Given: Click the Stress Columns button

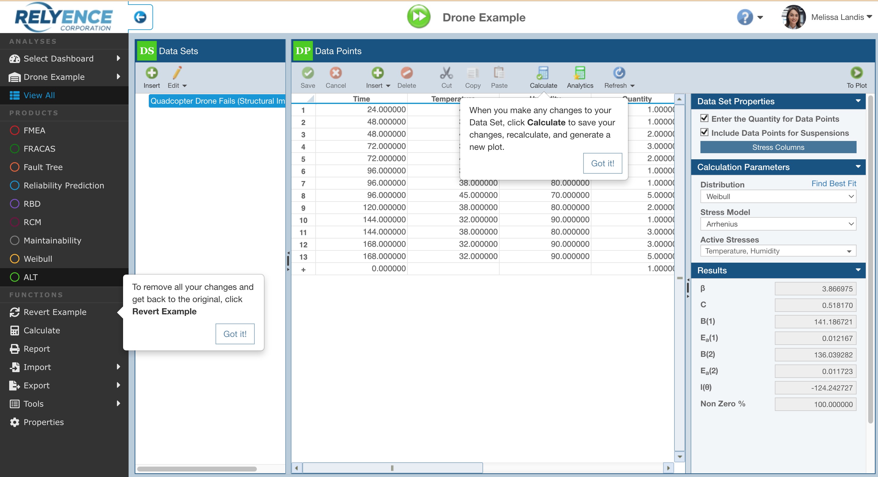Looking at the screenshot, I should (778, 147).
